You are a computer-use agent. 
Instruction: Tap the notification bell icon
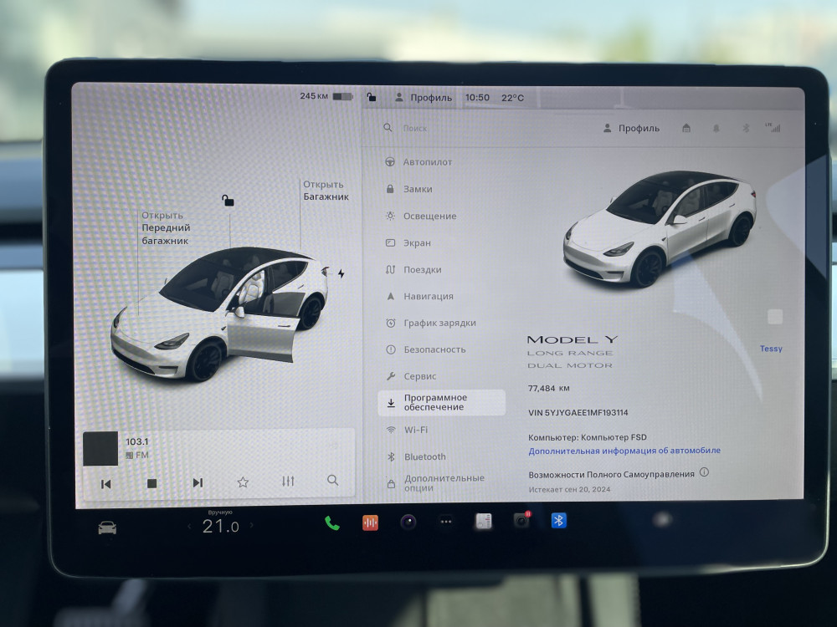click(x=716, y=128)
